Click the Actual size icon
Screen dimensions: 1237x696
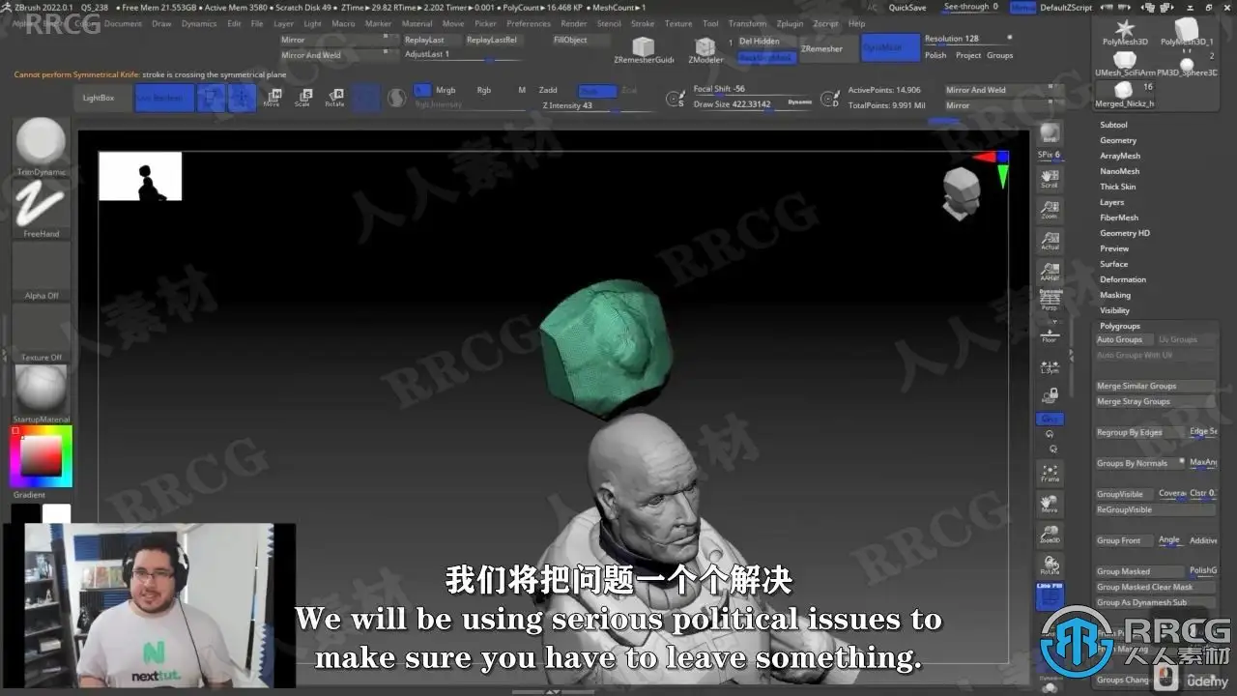(1050, 241)
